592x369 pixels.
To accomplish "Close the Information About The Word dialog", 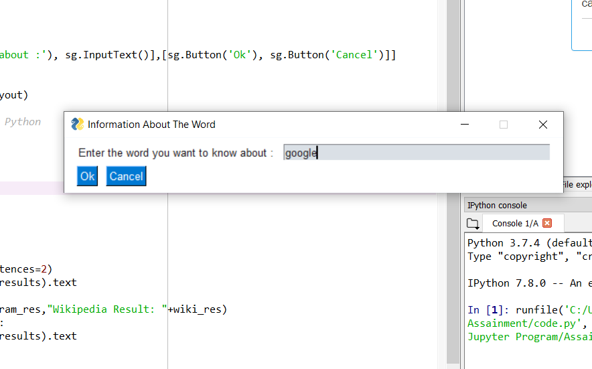I will 543,125.
